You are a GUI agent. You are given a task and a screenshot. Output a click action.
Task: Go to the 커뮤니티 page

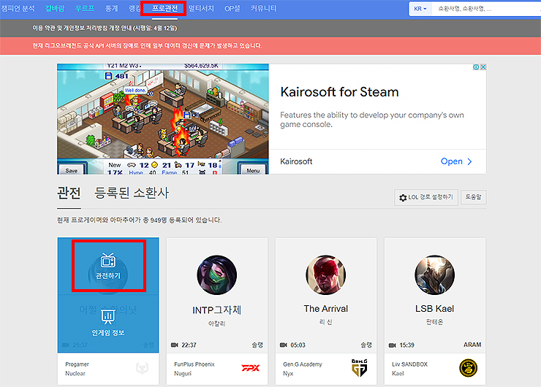[263, 8]
